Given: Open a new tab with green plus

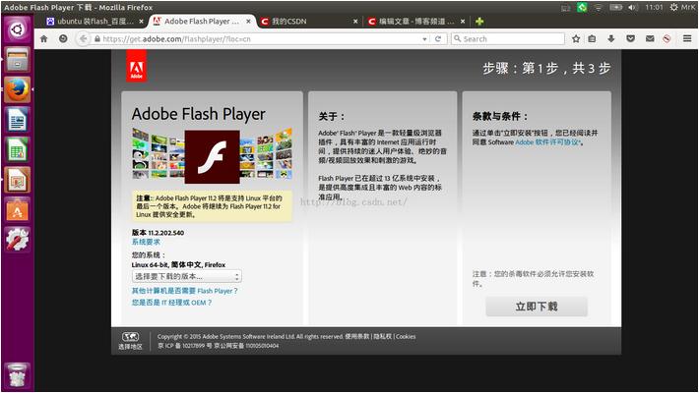Looking at the screenshot, I should 479,21.
